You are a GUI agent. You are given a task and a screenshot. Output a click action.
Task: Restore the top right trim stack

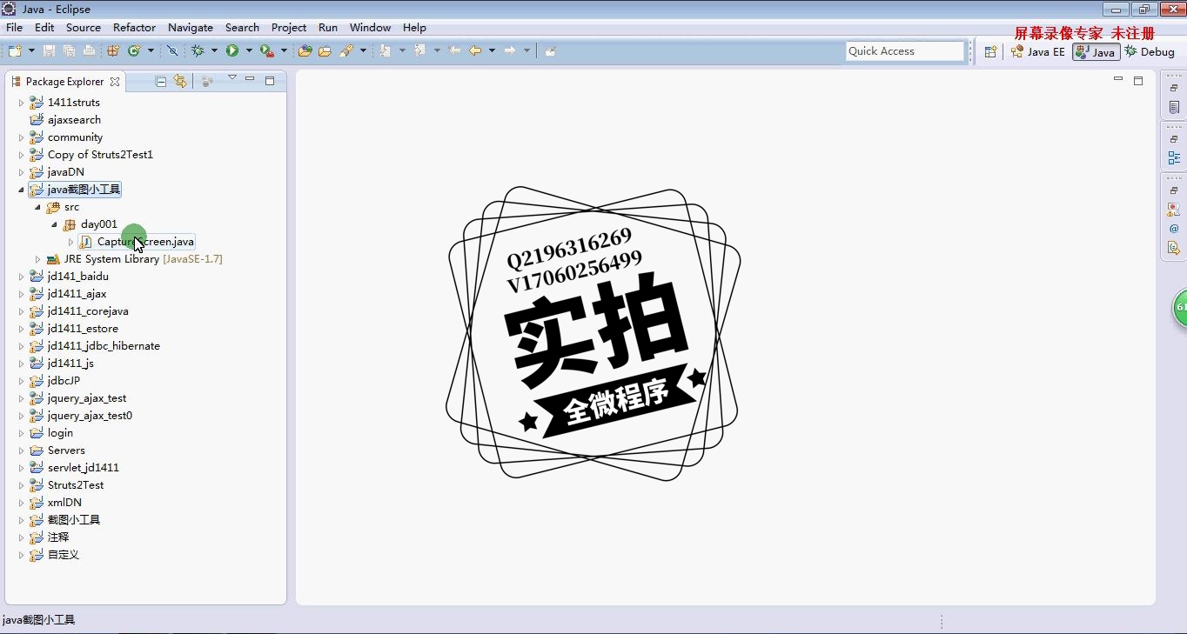coord(1174,88)
